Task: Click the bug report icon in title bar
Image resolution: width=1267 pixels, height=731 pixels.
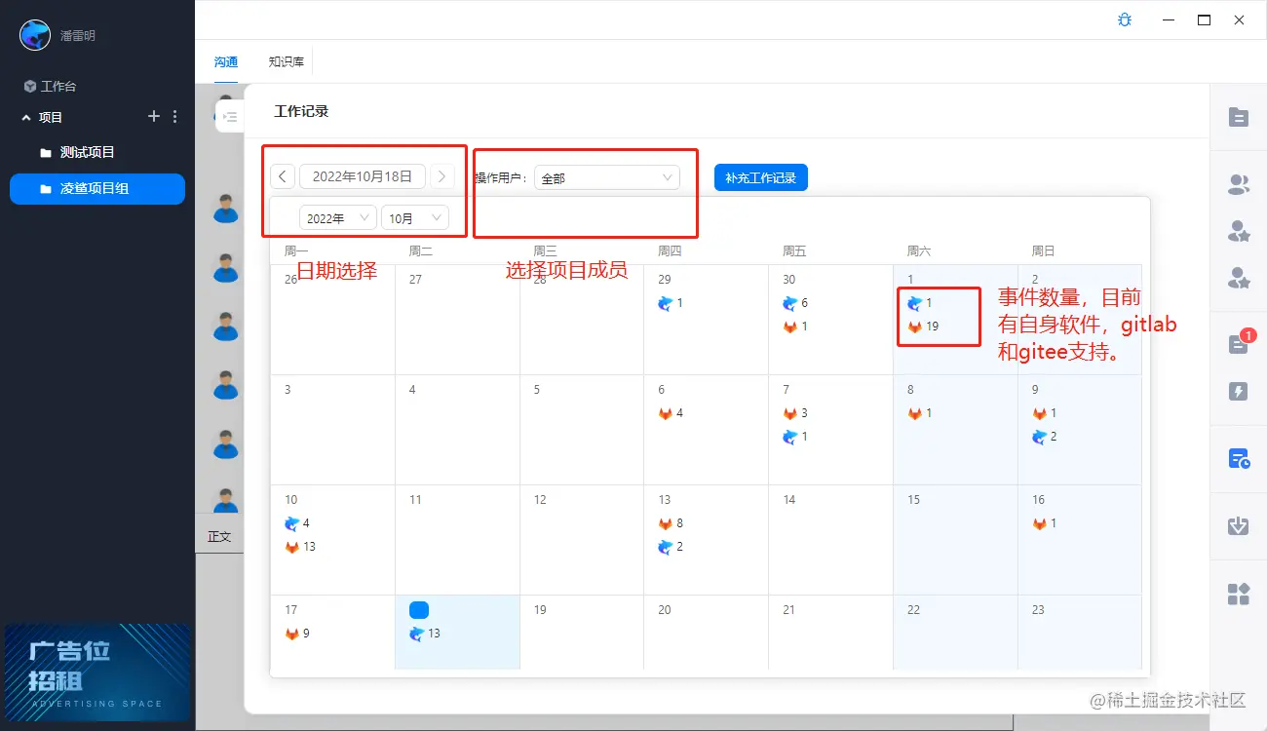Action: pos(1125,19)
